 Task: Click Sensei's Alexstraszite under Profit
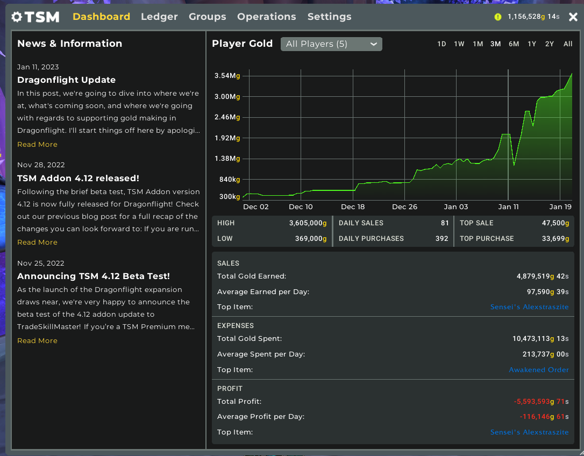[529, 432]
